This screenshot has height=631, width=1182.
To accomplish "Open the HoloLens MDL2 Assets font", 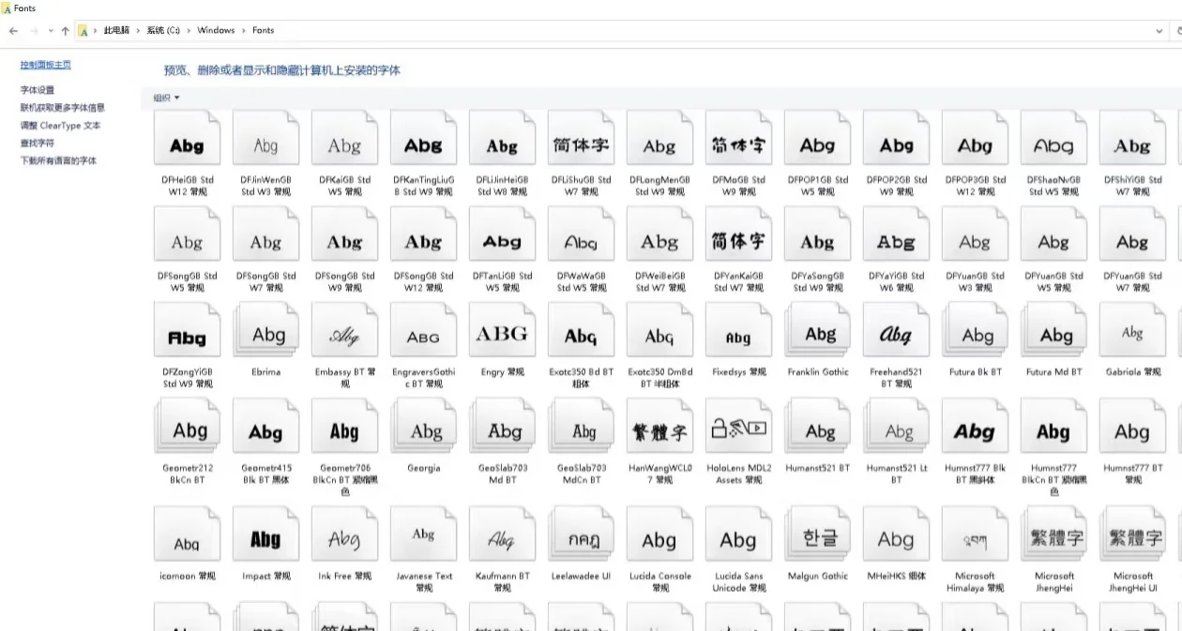I will click(x=738, y=426).
